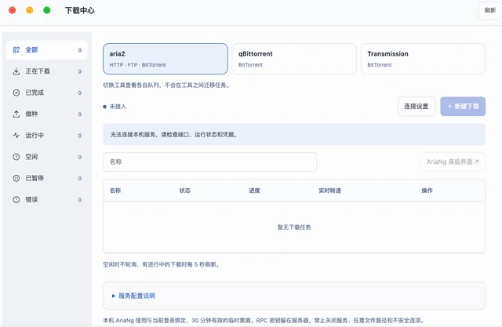Click the green maximize window button
This screenshot has height=327, width=502.
tap(47, 10)
